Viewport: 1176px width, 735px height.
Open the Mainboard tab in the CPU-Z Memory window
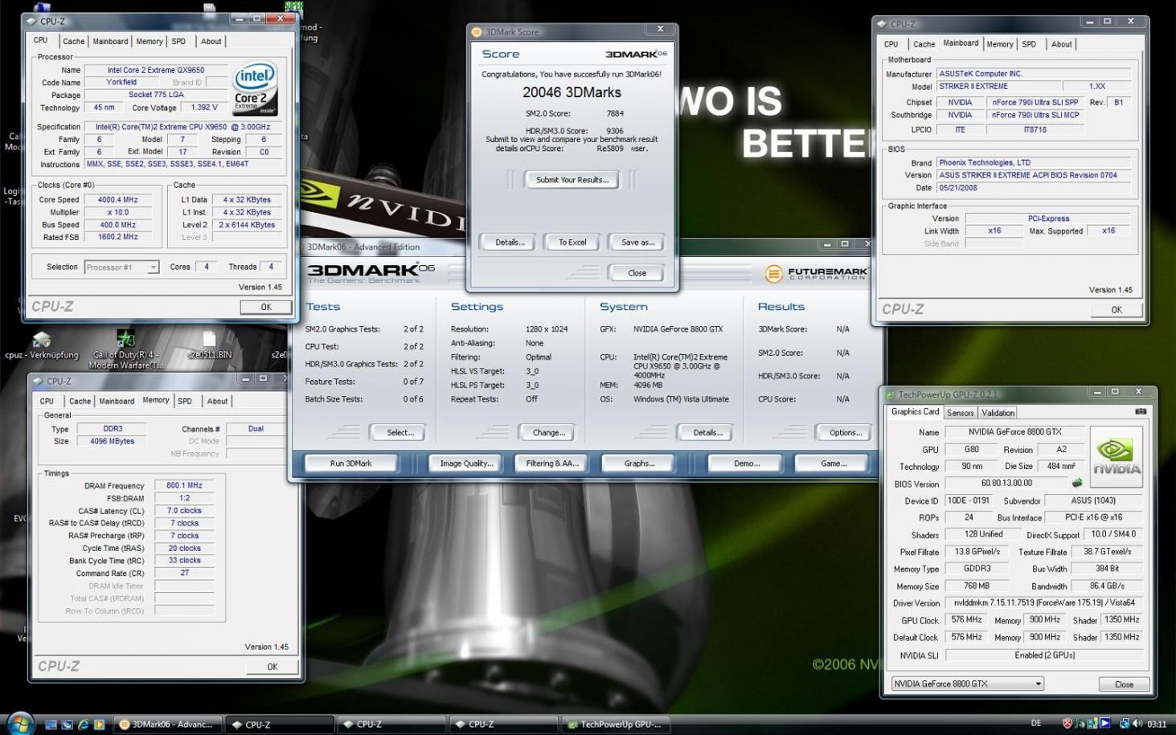click(117, 402)
